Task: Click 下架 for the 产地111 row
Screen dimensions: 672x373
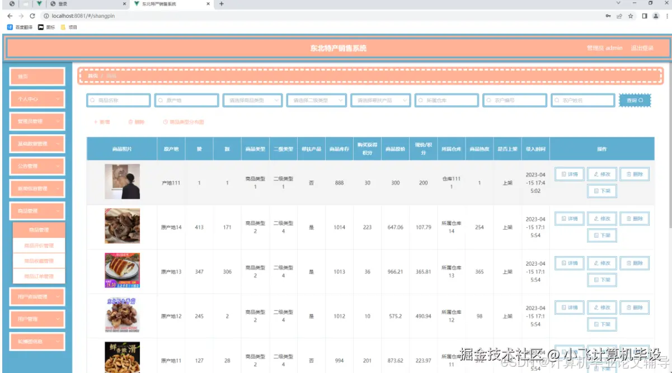Action: point(602,191)
